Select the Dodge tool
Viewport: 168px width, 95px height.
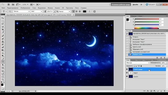(3, 56)
